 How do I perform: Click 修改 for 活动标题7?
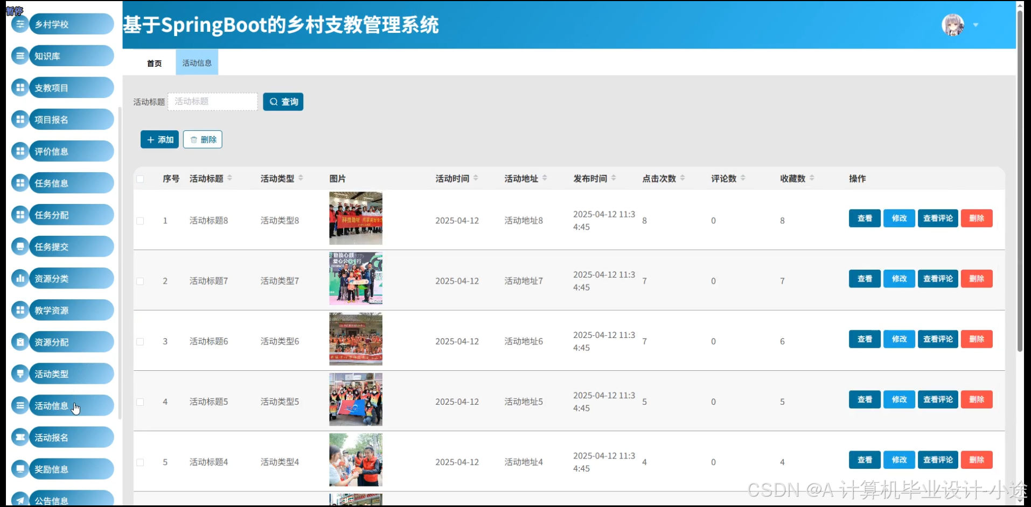pyautogui.click(x=899, y=279)
